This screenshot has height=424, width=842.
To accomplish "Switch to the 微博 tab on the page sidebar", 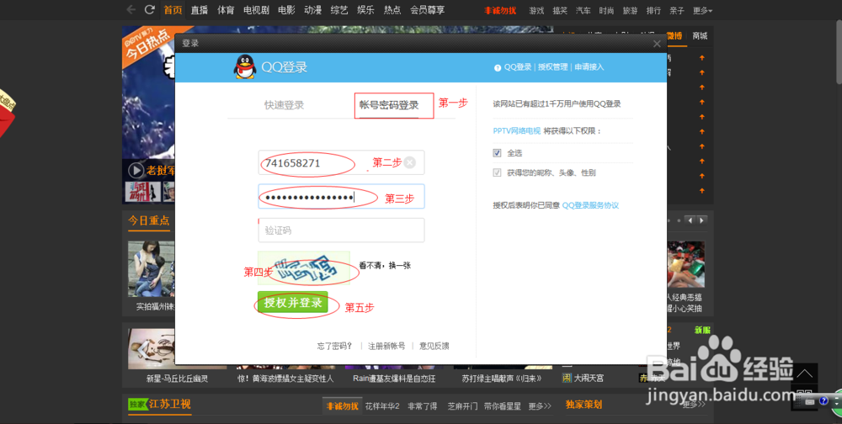I will click(x=674, y=36).
